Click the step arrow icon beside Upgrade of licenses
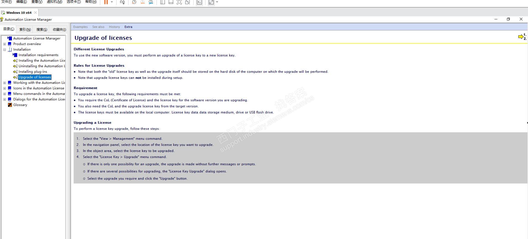The height and width of the screenshot is (239, 528). [x=15, y=77]
